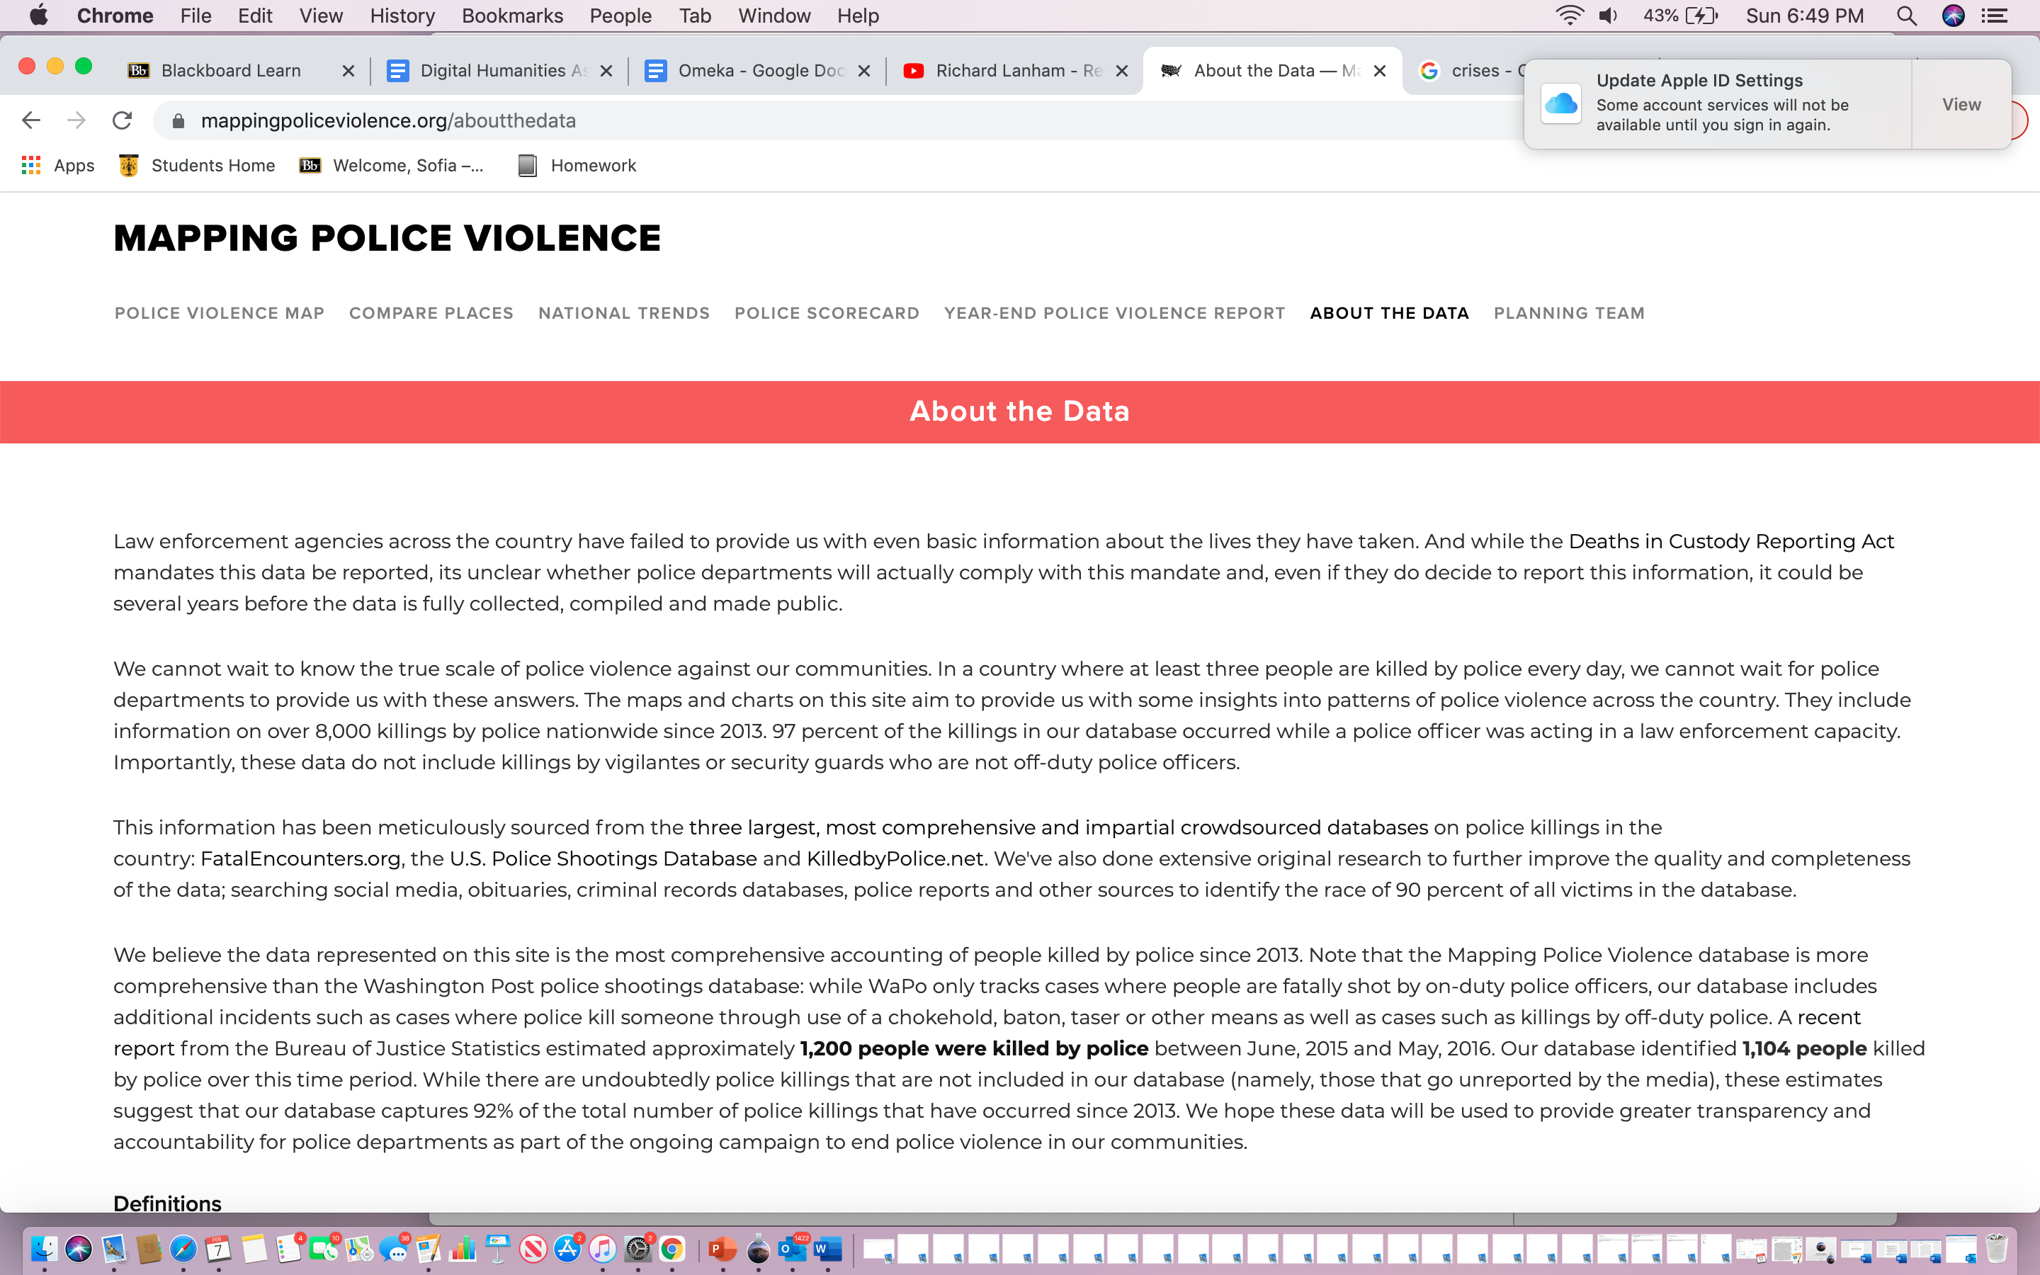This screenshot has width=2040, height=1275.
Task: Go to Police Violence Map page
Action: point(219,313)
